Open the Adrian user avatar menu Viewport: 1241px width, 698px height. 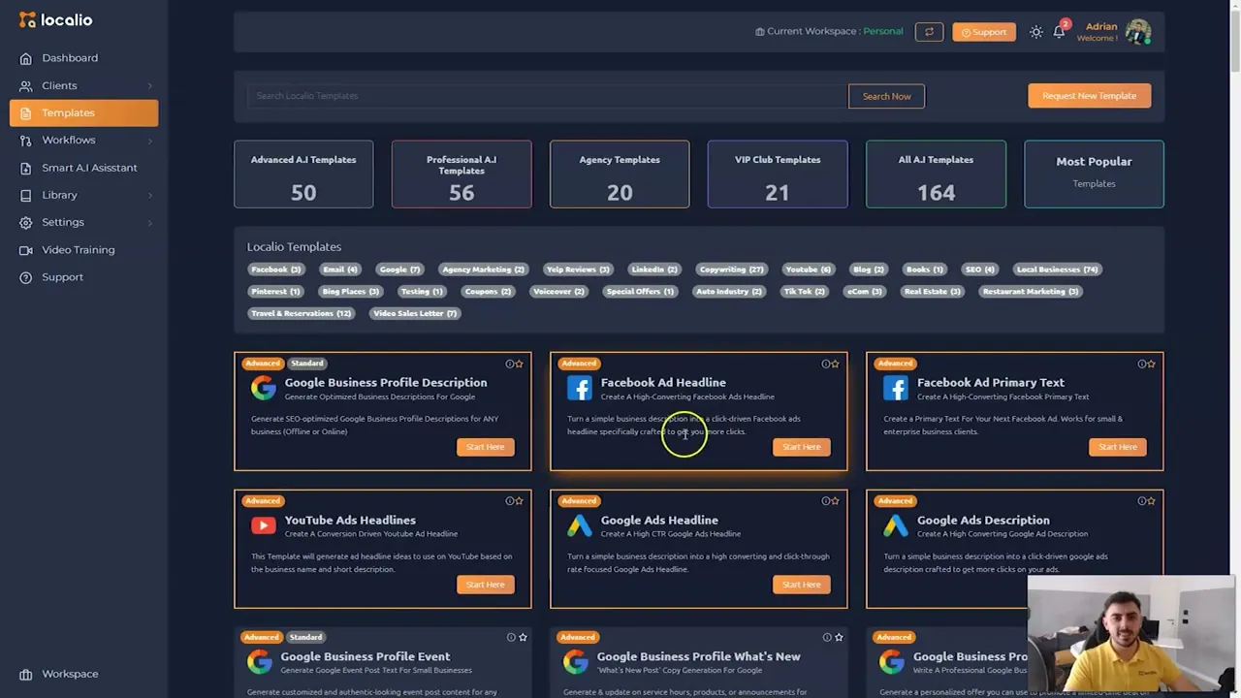point(1138,32)
